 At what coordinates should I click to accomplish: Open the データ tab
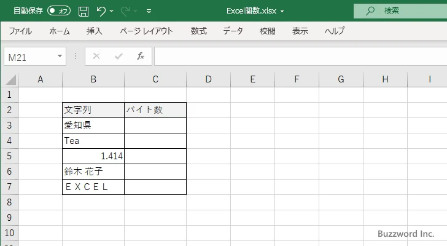(x=233, y=31)
